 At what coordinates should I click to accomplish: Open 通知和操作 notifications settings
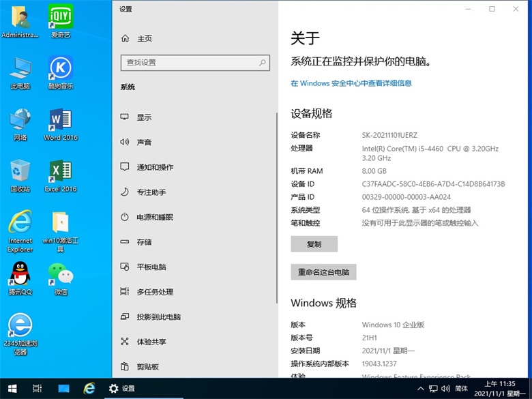[155, 167]
